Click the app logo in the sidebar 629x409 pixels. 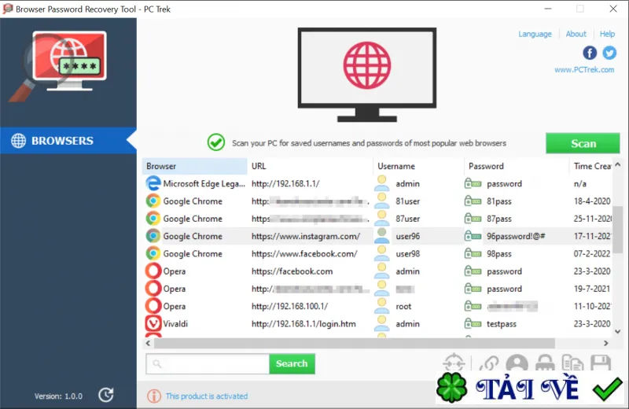58,64
